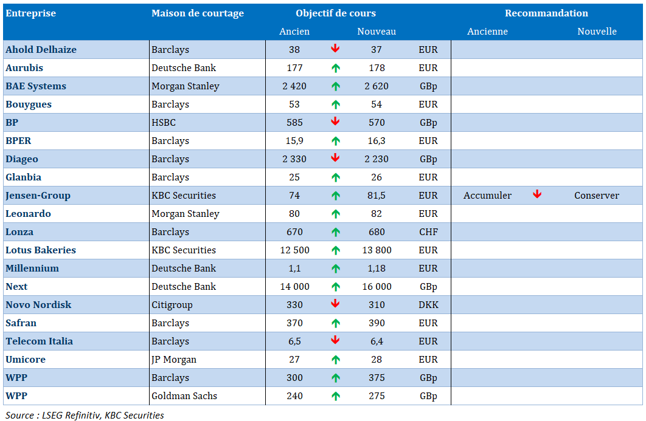Click the green up arrow in Umicore row
Viewport: 646px width, 421px height.
[336, 360]
